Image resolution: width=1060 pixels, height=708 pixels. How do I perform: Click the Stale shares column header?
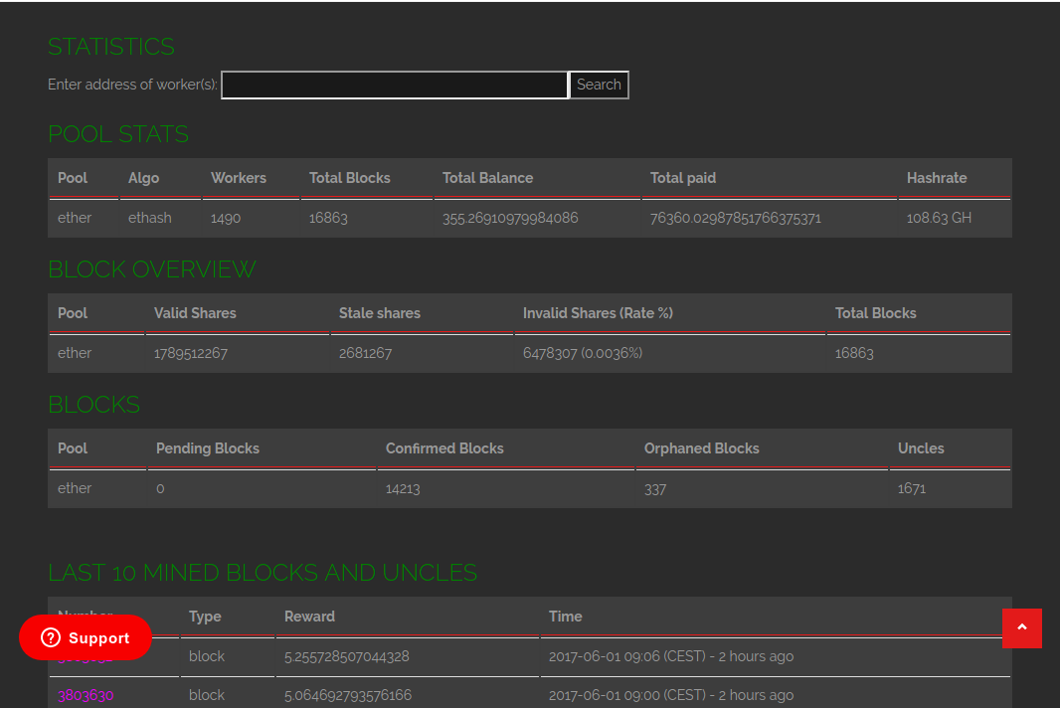point(379,313)
